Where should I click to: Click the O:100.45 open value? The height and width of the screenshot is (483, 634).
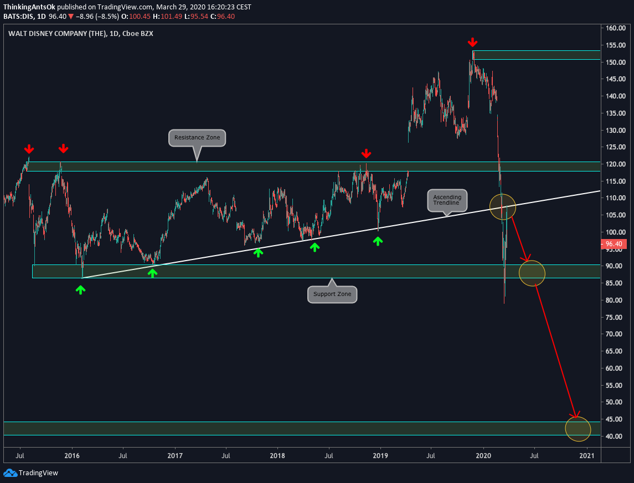click(x=136, y=17)
